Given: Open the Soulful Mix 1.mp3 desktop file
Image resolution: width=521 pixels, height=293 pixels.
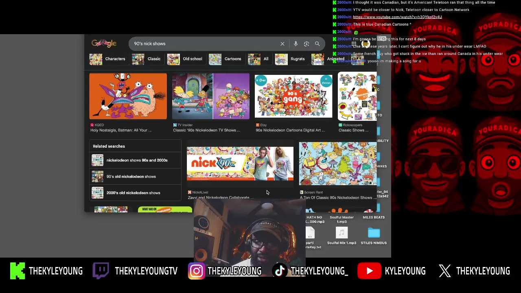Looking at the screenshot, I should pos(341,236).
